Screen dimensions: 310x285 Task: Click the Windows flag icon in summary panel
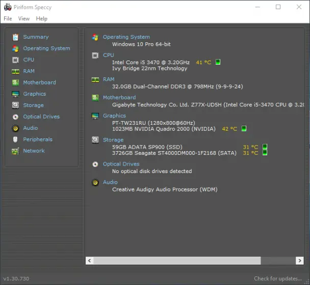point(95,37)
